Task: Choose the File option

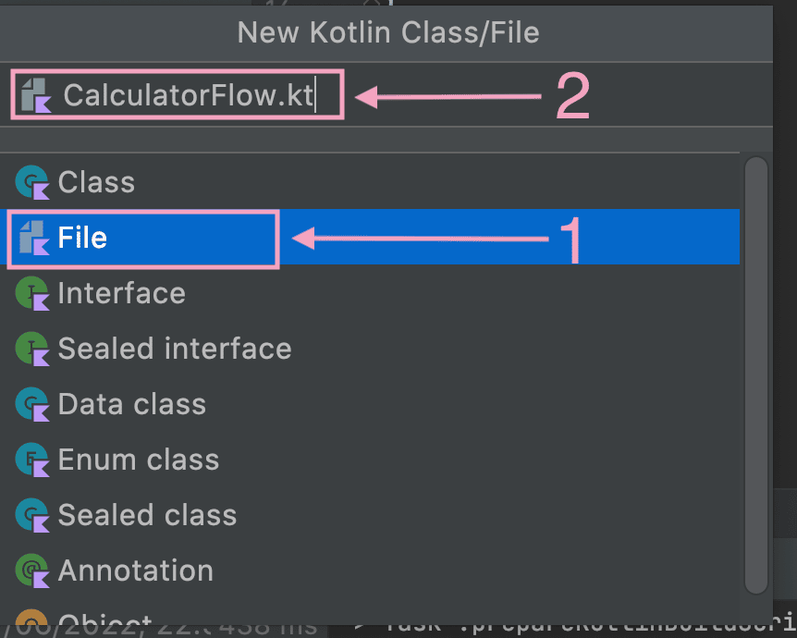Action: (x=370, y=237)
